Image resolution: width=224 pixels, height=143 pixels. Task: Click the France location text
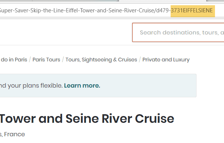(x=14, y=134)
